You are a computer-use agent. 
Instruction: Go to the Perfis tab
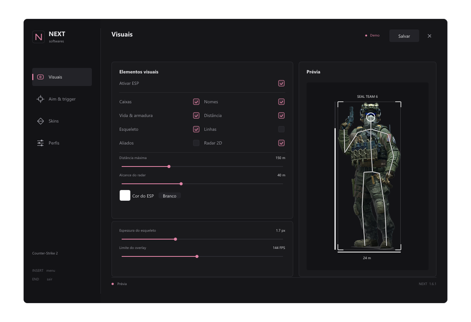[62, 143]
